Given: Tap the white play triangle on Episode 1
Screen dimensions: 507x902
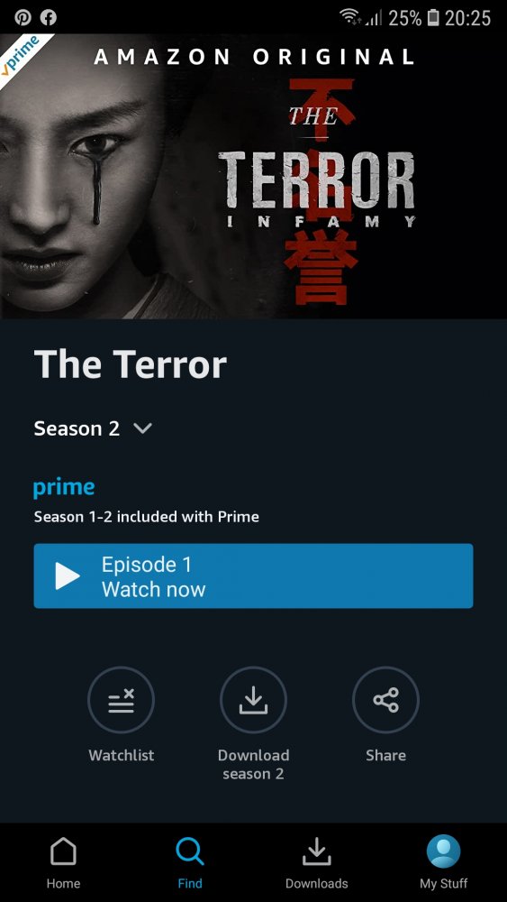Looking at the screenshot, I should pyautogui.click(x=68, y=575).
